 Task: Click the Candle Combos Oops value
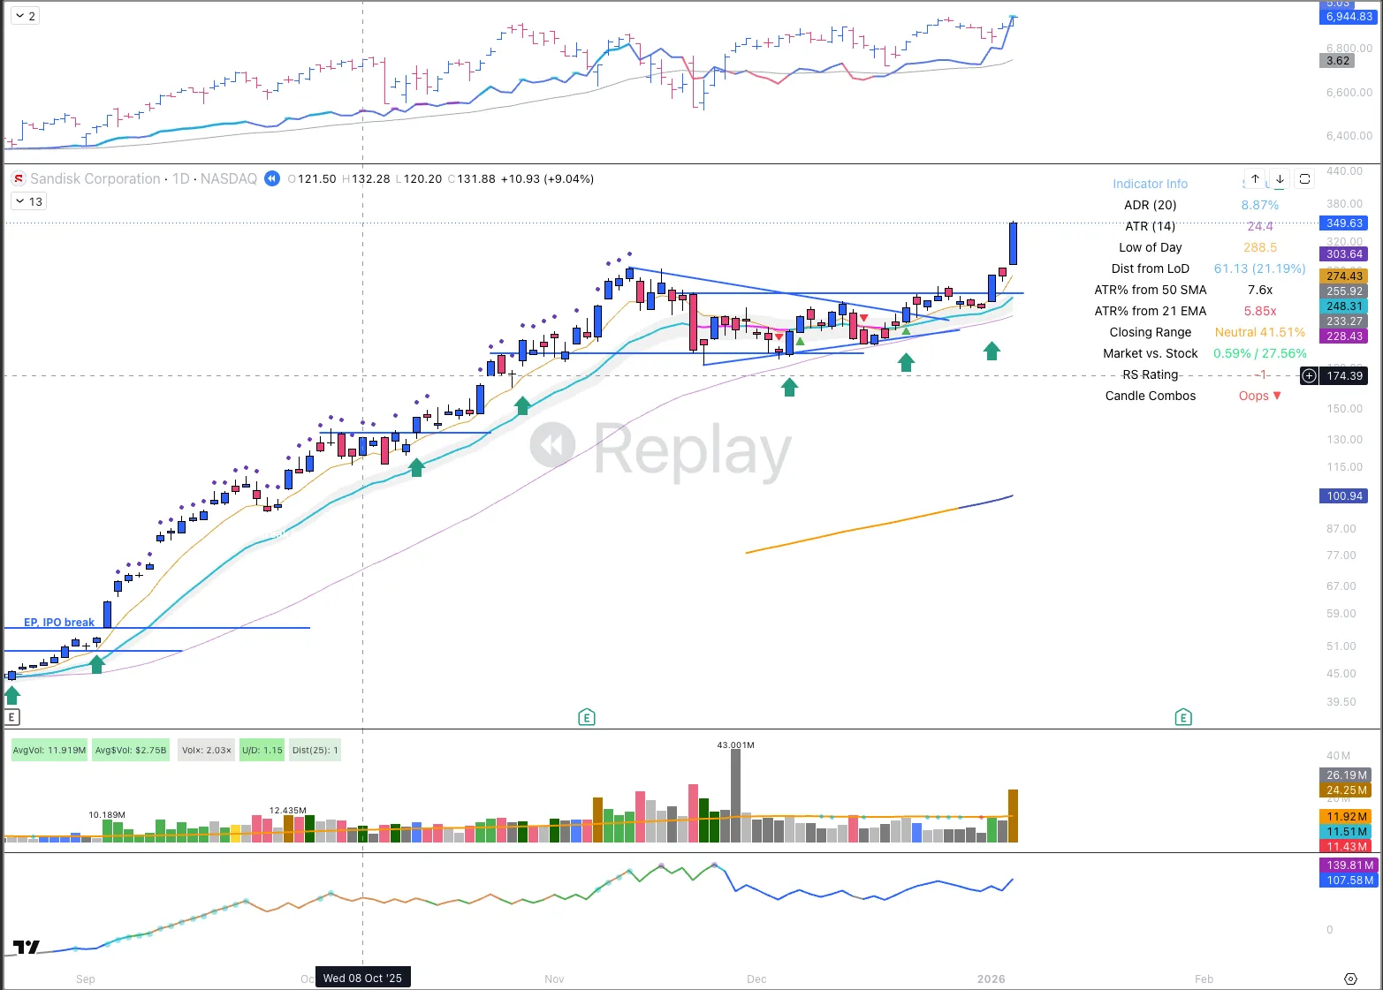click(1260, 396)
